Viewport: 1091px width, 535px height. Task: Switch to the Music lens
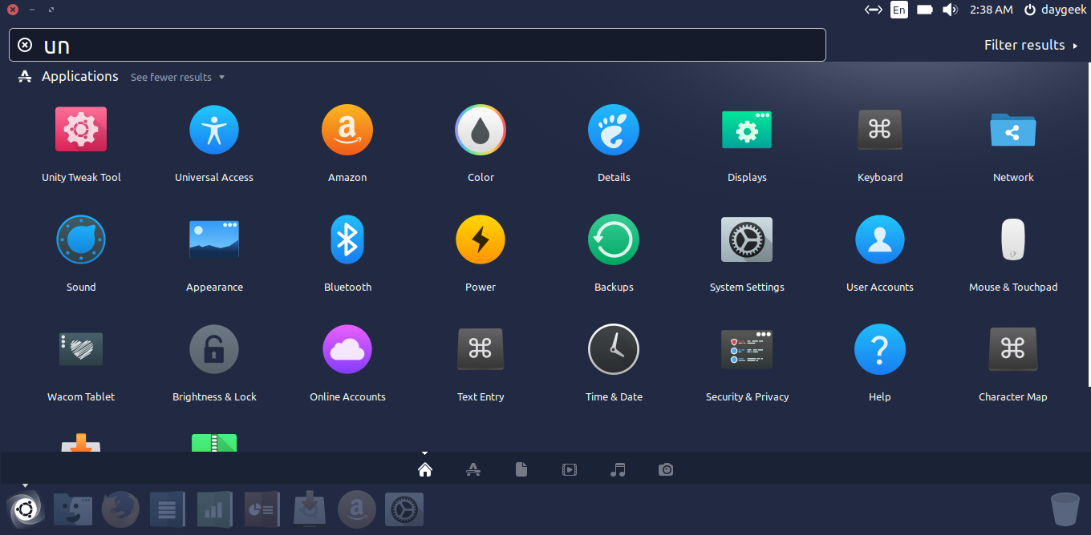pyautogui.click(x=618, y=469)
